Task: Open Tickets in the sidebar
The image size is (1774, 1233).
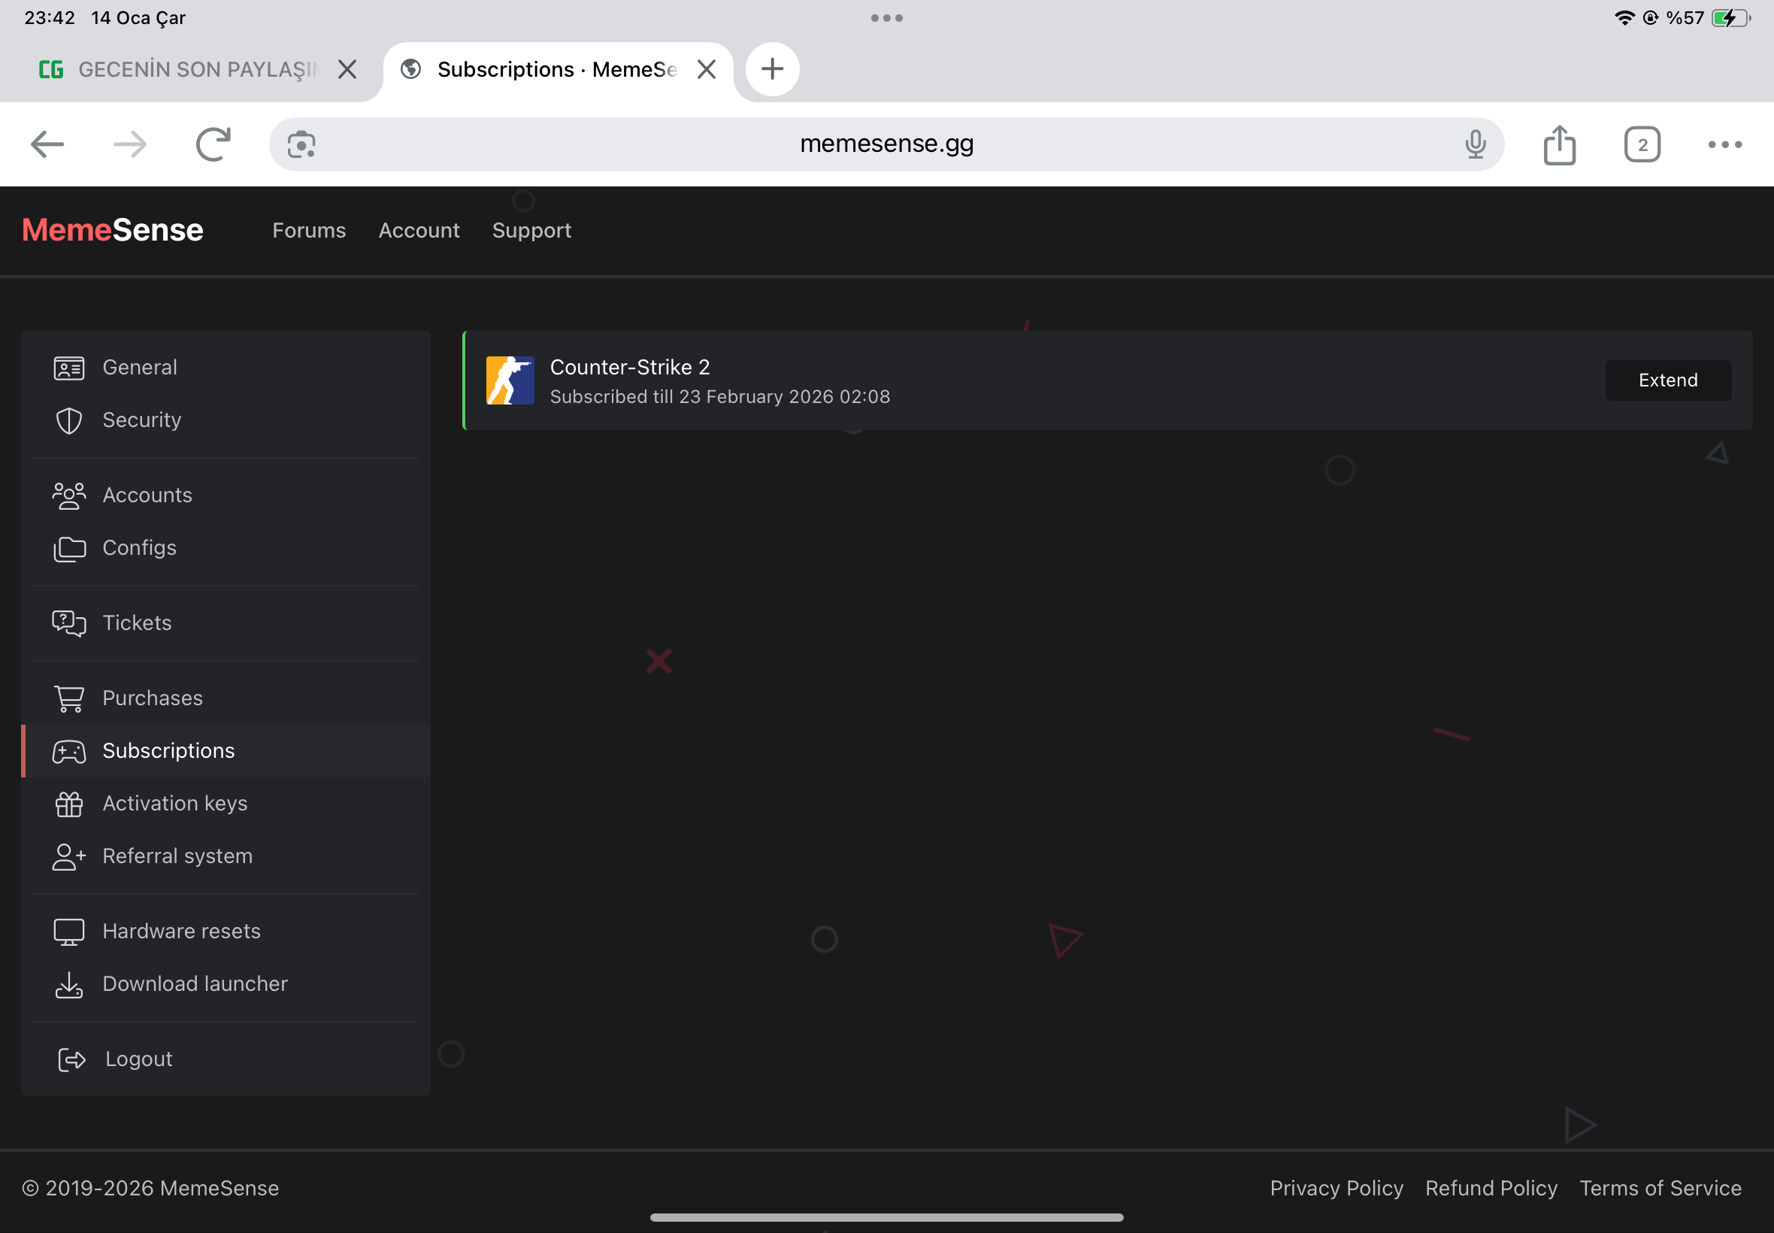Action: [x=226, y=623]
